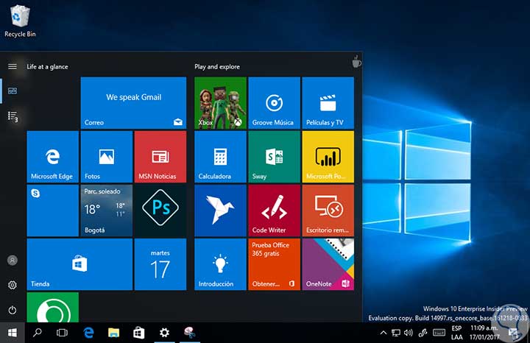Viewport: 530px width, 343px height.
Task: Open the Fotos tile
Action: pyautogui.click(x=107, y=157)
